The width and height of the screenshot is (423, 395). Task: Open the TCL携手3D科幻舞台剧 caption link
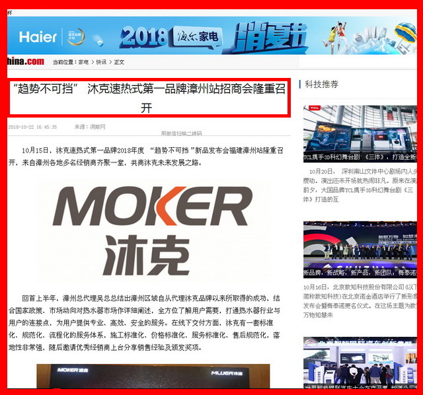click(x=360, y=157)
